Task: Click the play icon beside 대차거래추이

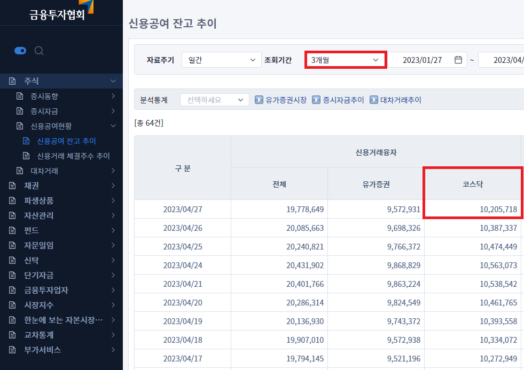Action: [x=373, y=100]
